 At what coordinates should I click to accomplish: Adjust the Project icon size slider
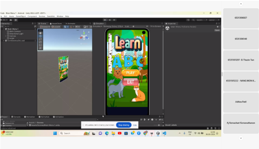158,125
